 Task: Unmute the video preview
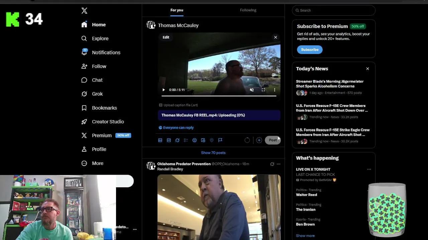point(252,90)
